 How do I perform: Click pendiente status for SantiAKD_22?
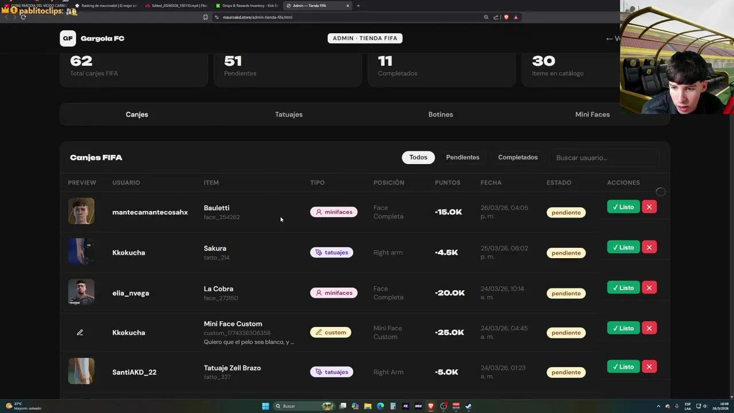pyautogui.click(x=566, y=372)
